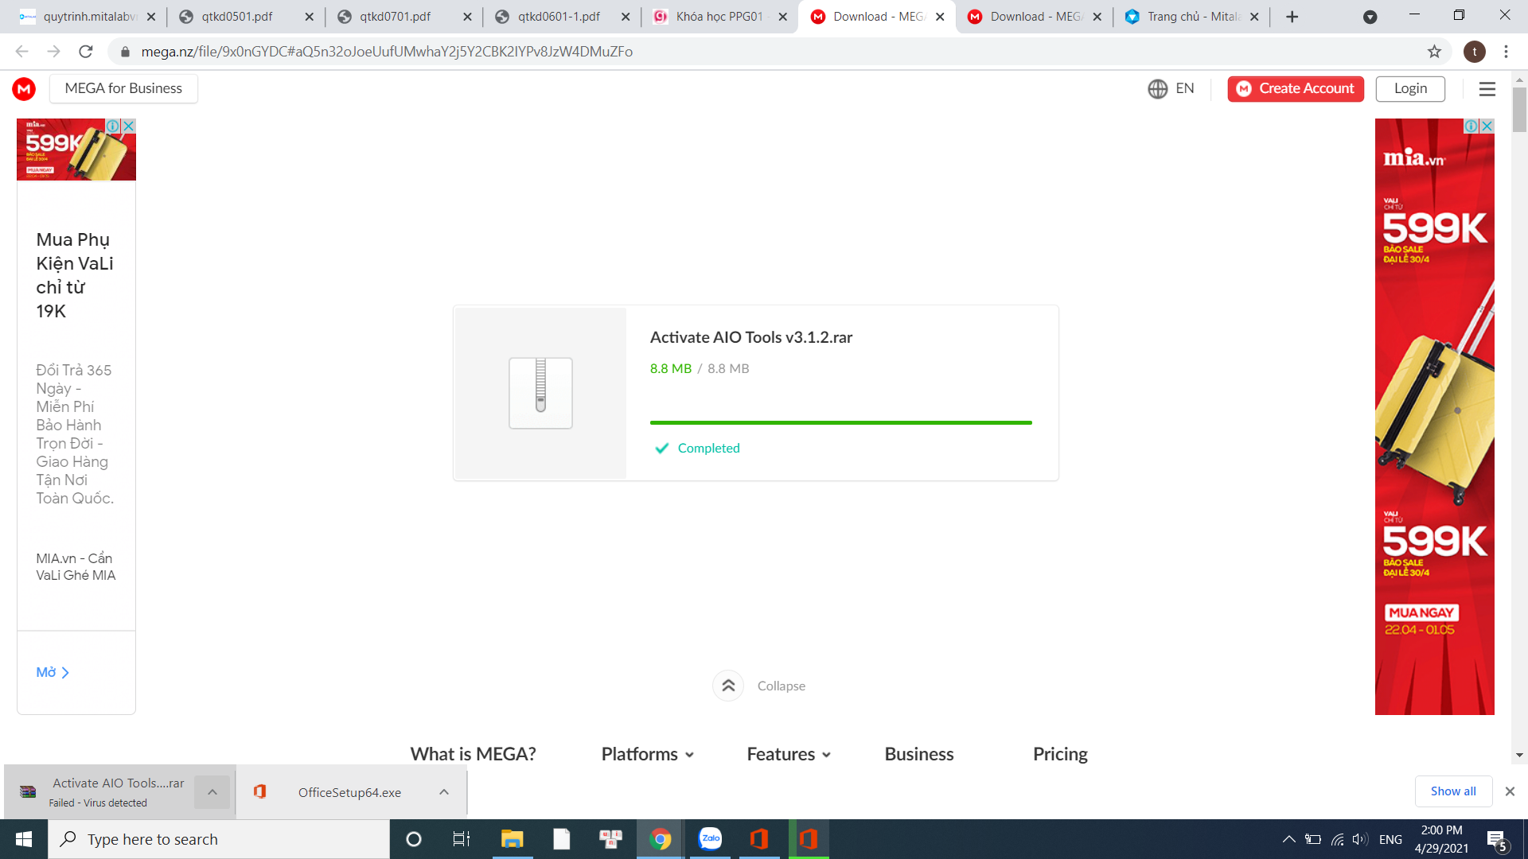Open the Business menu item
1528x859 pixels.
[x=918, y=754]
